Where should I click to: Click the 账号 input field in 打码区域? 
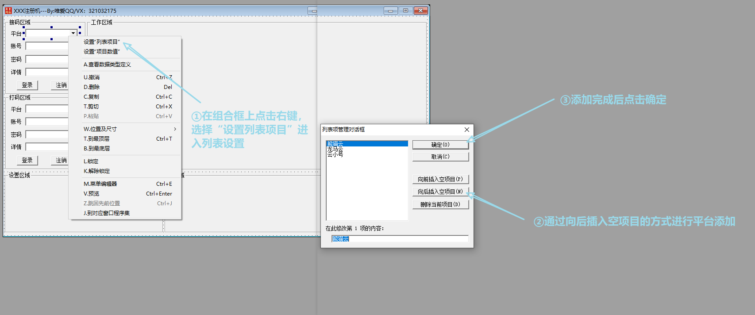(x=47, y=122)
